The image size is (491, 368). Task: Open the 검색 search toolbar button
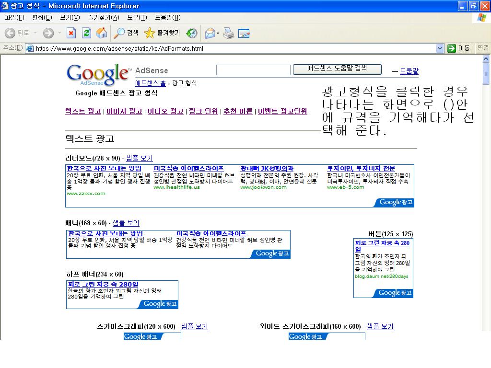pyautogui.click(x=126, y=33)
